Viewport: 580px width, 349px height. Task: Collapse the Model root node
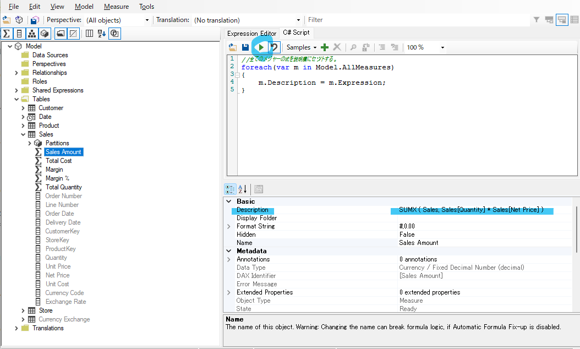[x=10, y=46]
